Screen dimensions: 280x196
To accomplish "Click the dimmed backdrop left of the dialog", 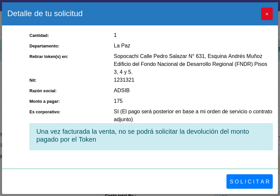I will click(x=1, y=99).
